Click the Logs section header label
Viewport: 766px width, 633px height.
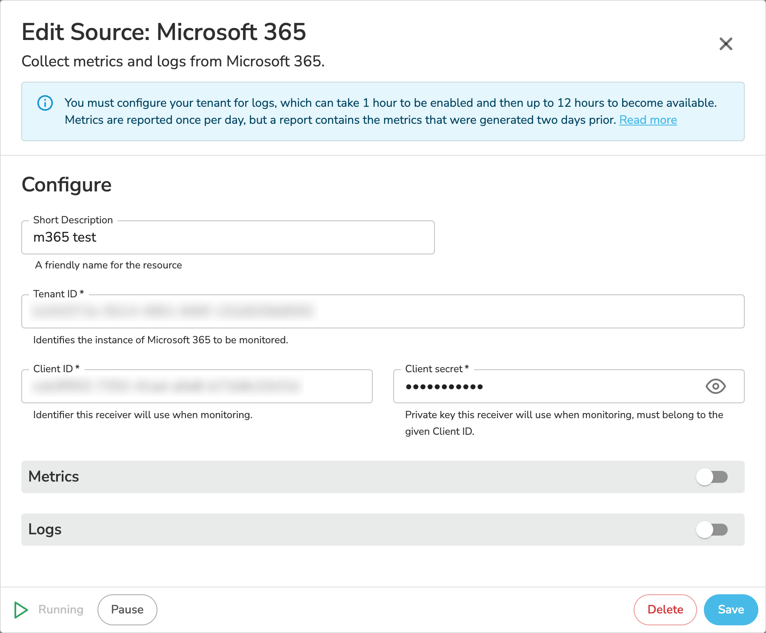[45, 529]
